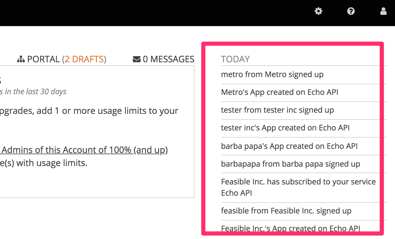
Task: Open the 2 DRAFTS link
Action: pos(84,59)
